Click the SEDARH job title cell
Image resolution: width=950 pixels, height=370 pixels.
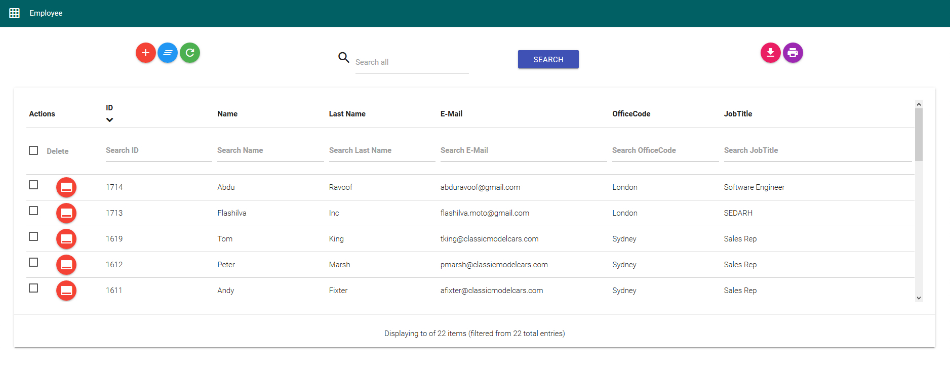pos(738,213)
